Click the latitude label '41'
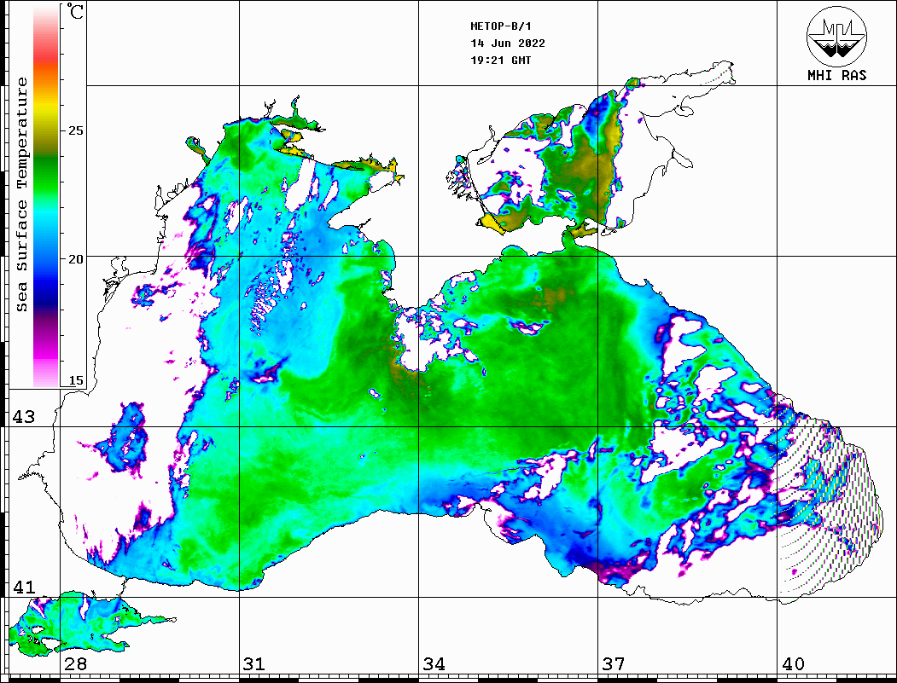The image size is (897, 683). (x=23, y=587)
